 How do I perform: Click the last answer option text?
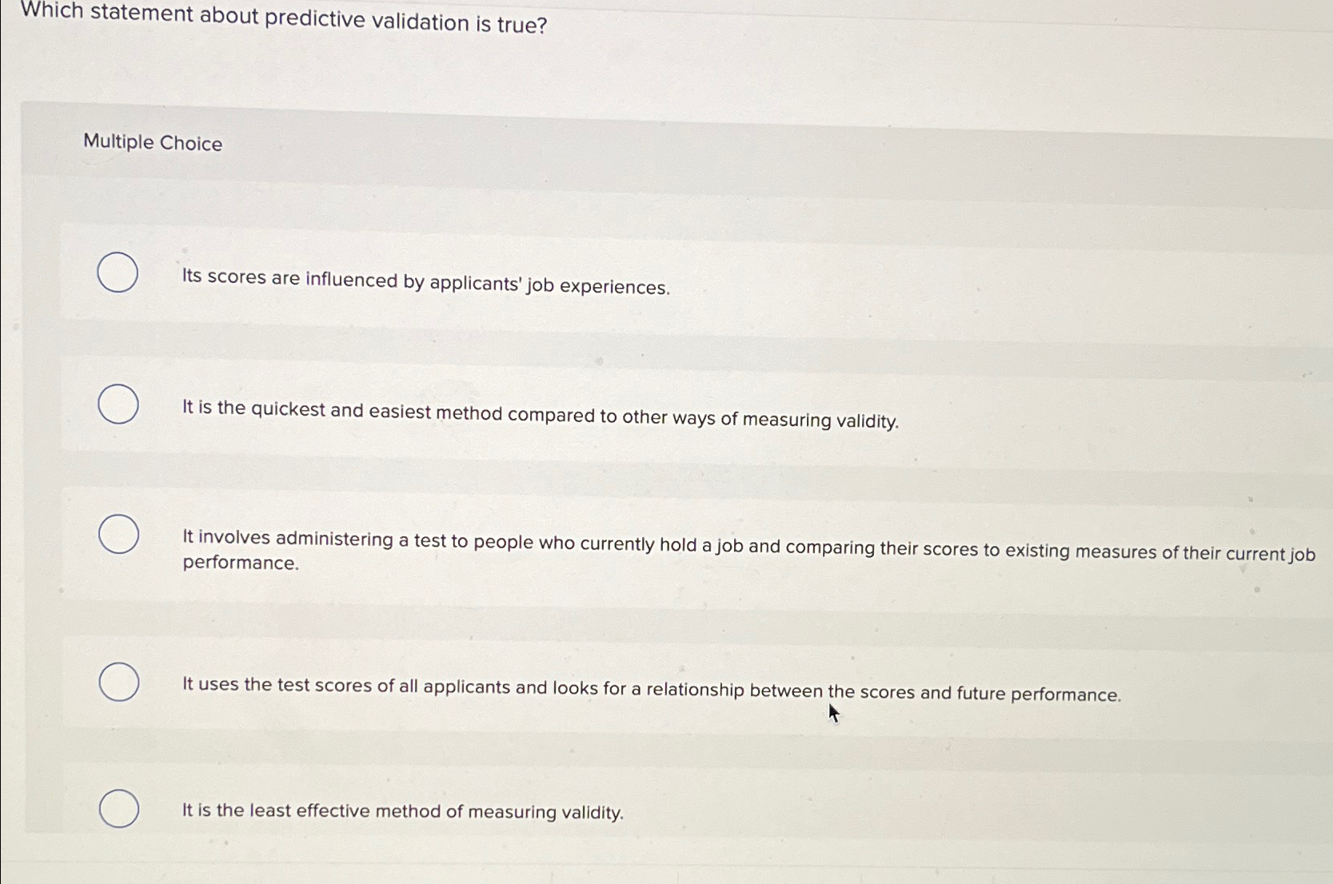coord(402,811)
